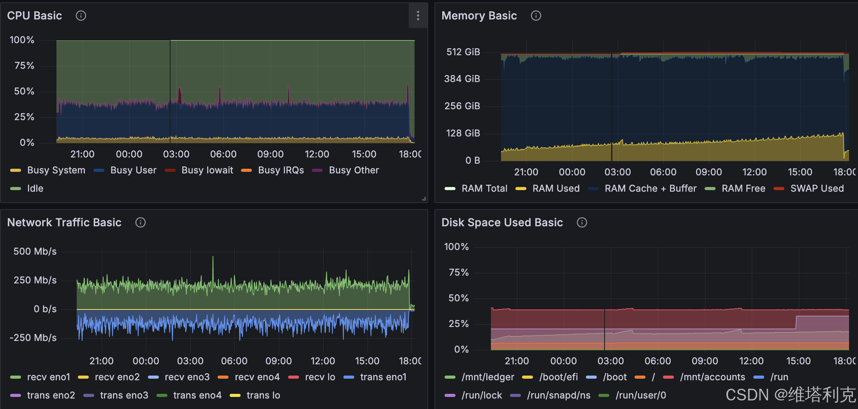Toggle /mnt/accounts in disk legend
The image size is (858, 409).
click(712, 377)
